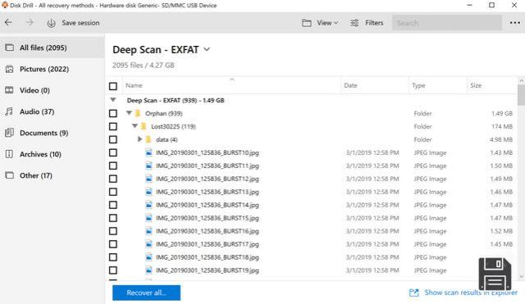This screenshot has width=525, height=304.
Task: Click the All files sidebar icon
Action: (x=9, y=48)
